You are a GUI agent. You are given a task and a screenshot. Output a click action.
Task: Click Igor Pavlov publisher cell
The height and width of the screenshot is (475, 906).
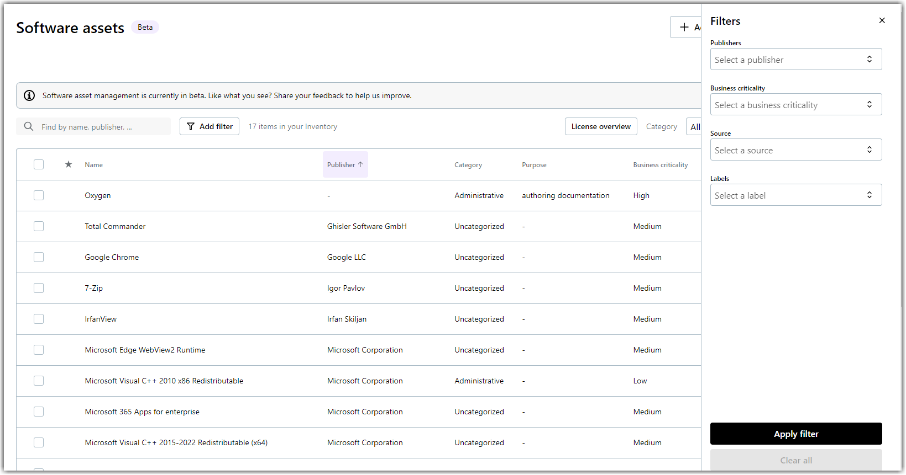click(x=345, y=288)
